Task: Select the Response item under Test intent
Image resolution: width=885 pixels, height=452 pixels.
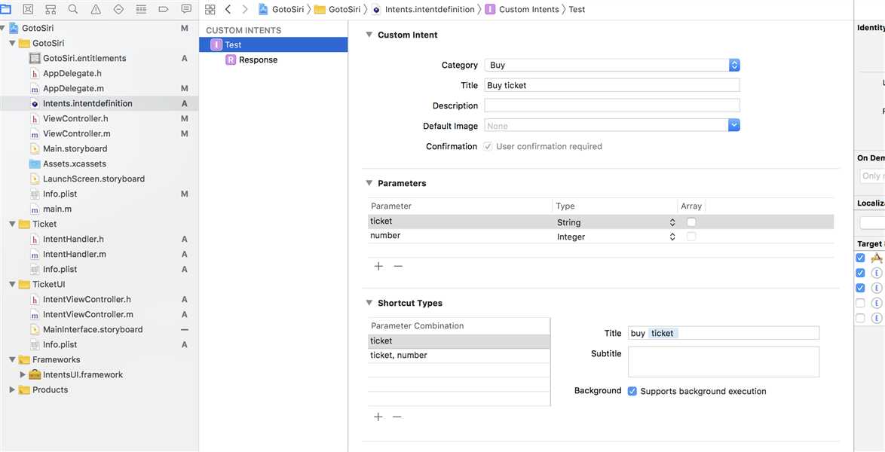Action: click(258, 60)
